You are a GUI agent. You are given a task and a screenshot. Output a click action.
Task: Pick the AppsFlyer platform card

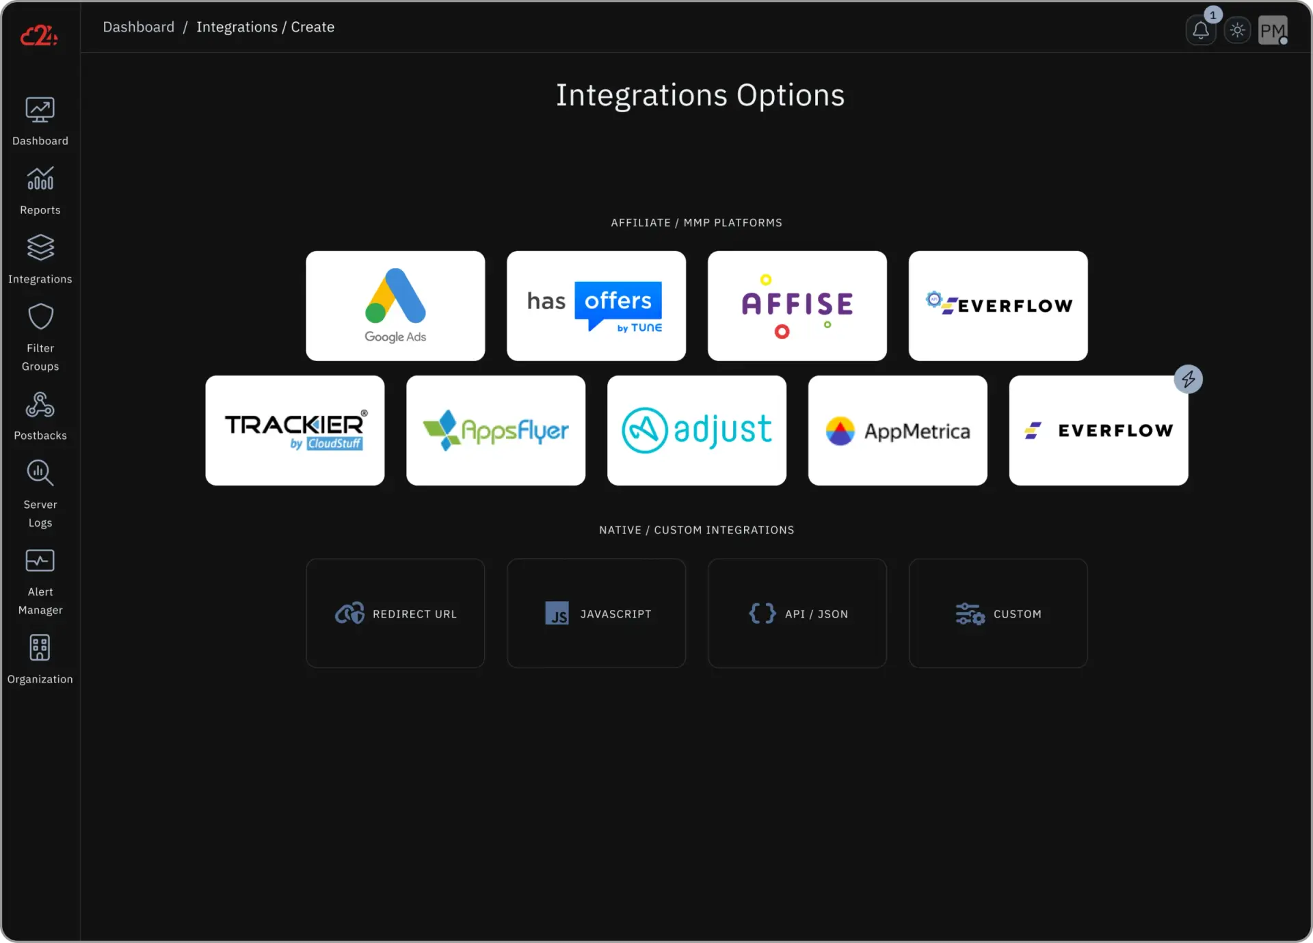[x=496, y=430]
